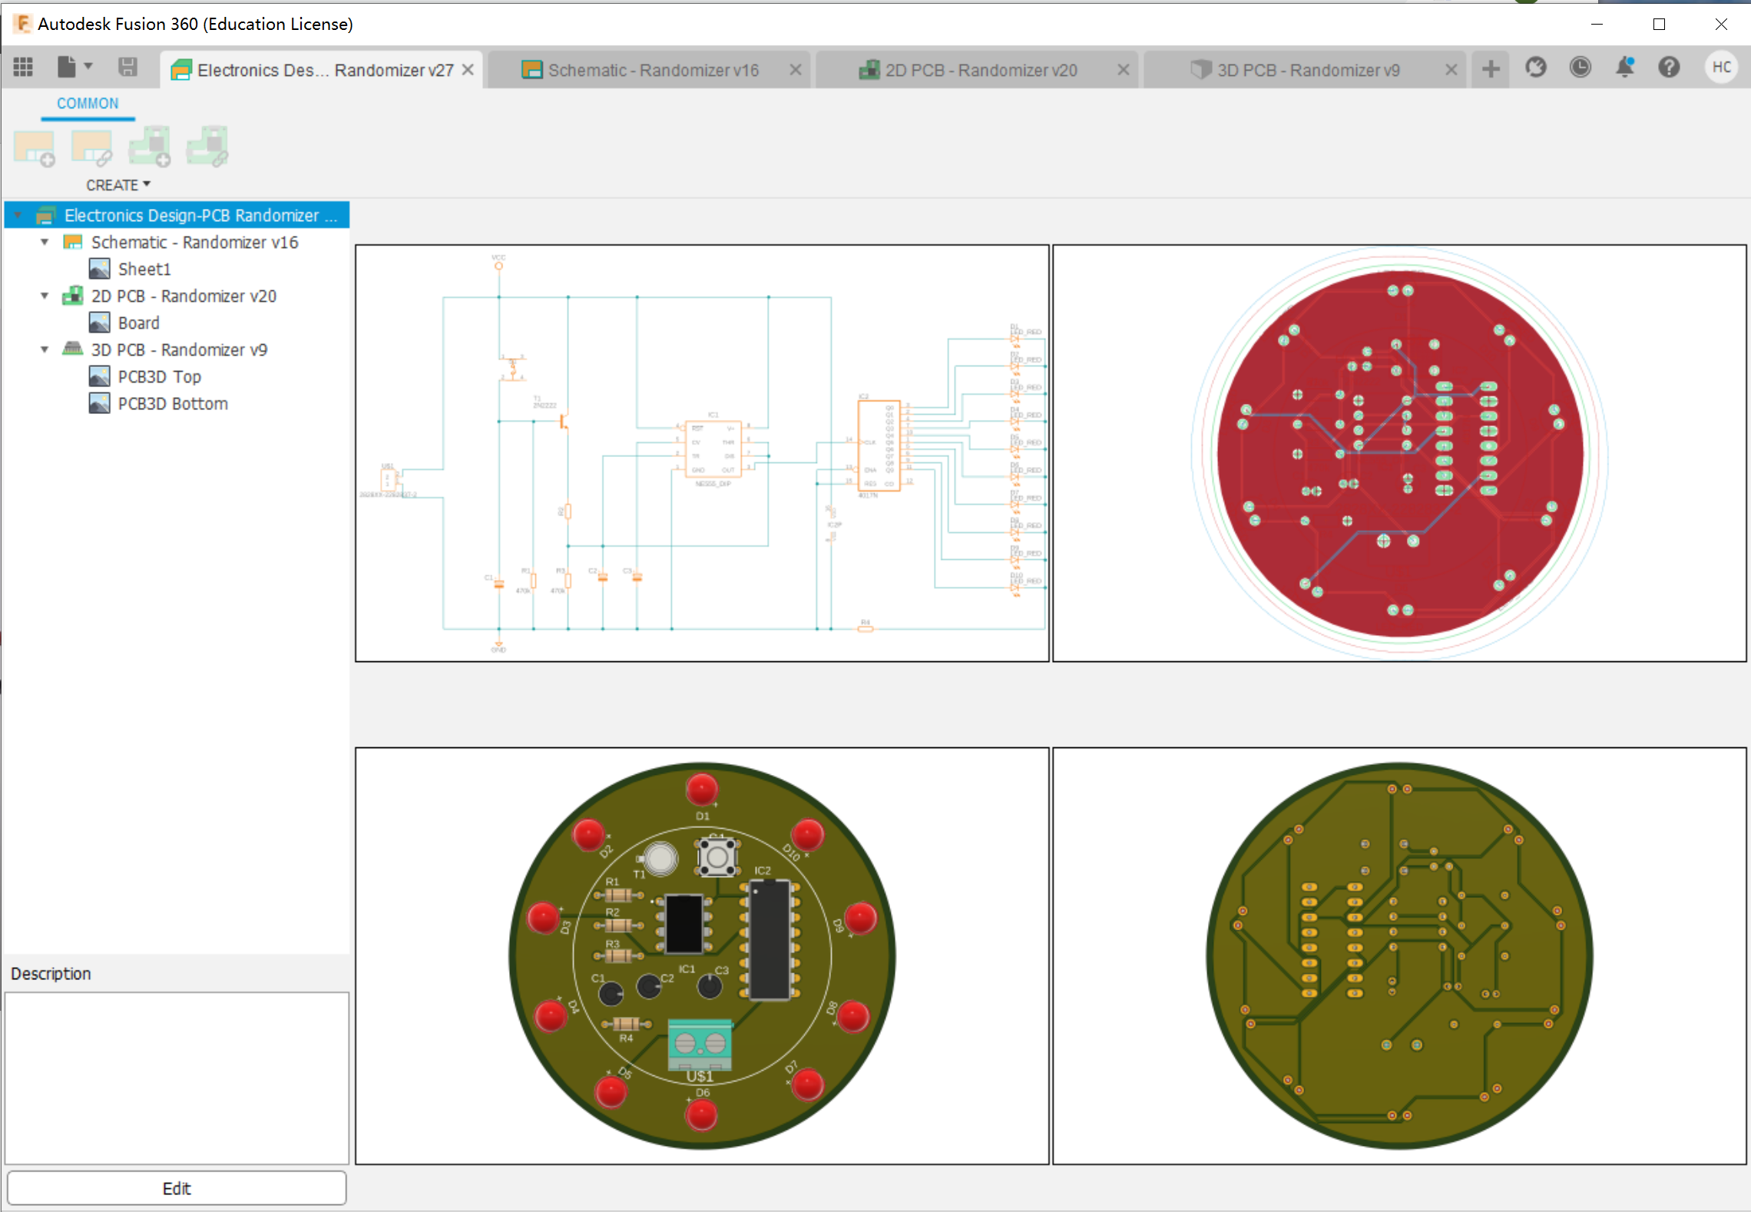Select the COMMON ribbon tab
The image size is (1751, 1212).
[88, 103]
